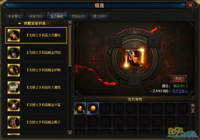
Task: Collapse the 穿戴装备列表 equipment list
Action: point(19,23)
